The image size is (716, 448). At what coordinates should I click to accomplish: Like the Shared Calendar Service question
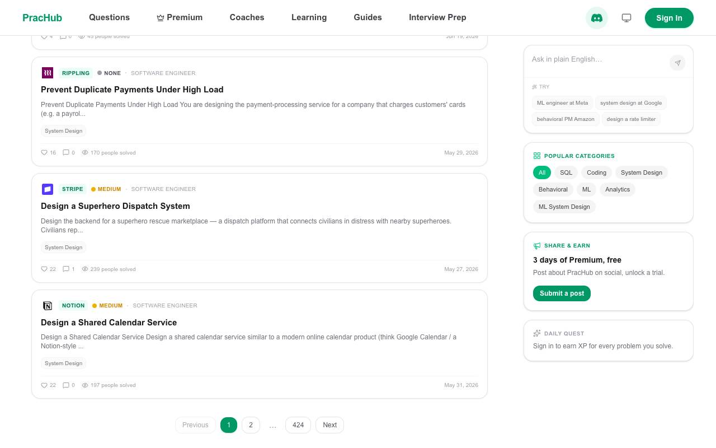coord(44,385)
